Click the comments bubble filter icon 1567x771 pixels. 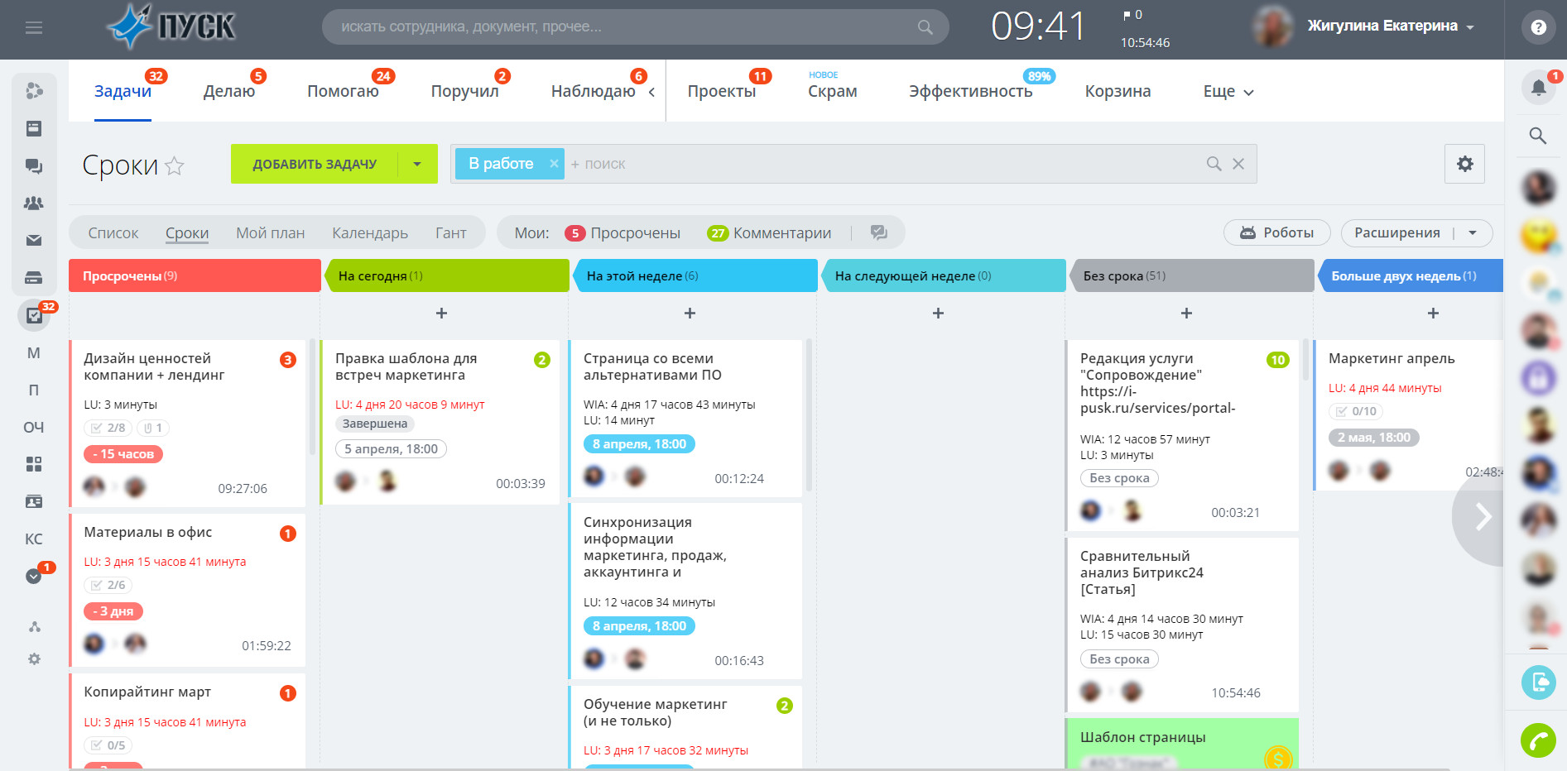[x=879, y=232]
